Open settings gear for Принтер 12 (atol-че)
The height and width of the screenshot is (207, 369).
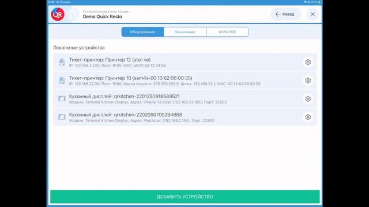pyautogui.click(x=308, y=62)
